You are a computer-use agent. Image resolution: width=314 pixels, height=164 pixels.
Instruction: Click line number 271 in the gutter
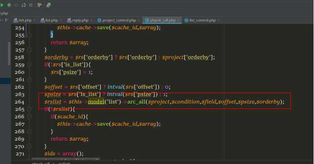click(x=20, y=154)
